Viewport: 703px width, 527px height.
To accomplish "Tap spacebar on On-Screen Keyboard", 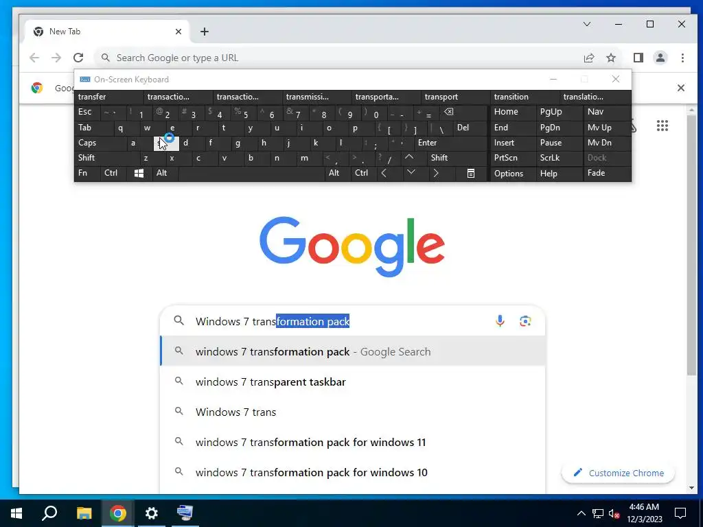I will click(253, 174).
